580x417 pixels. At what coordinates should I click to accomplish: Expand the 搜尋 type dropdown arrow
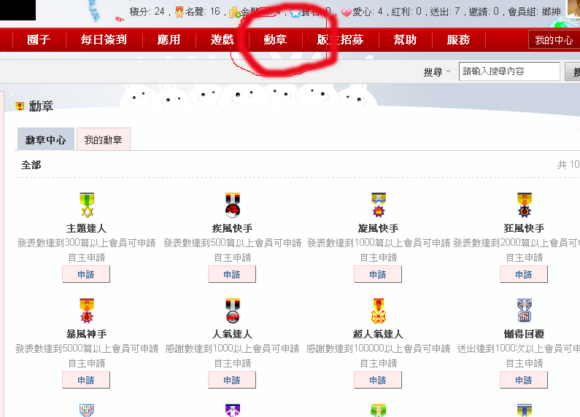coord(449,71)
